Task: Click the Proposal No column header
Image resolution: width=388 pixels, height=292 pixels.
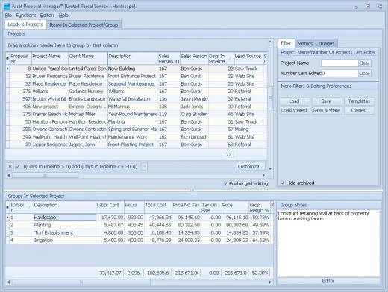Action: (x=21, y=59)
